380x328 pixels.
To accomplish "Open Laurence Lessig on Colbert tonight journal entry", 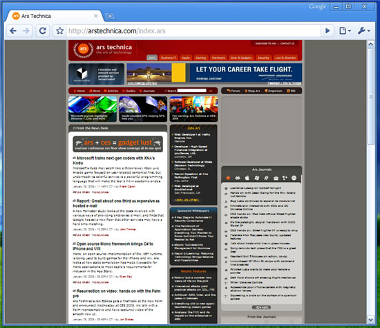I will pos(256,188).
